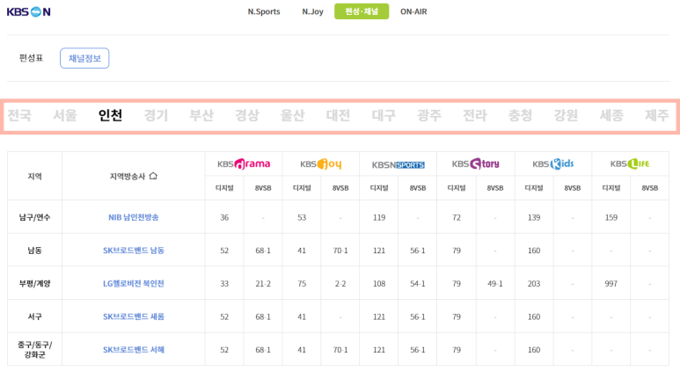Click 36 in the NIB 남인천방송 row
The width and height of the screenshot is (680, 378).
(x=224, y=217)
